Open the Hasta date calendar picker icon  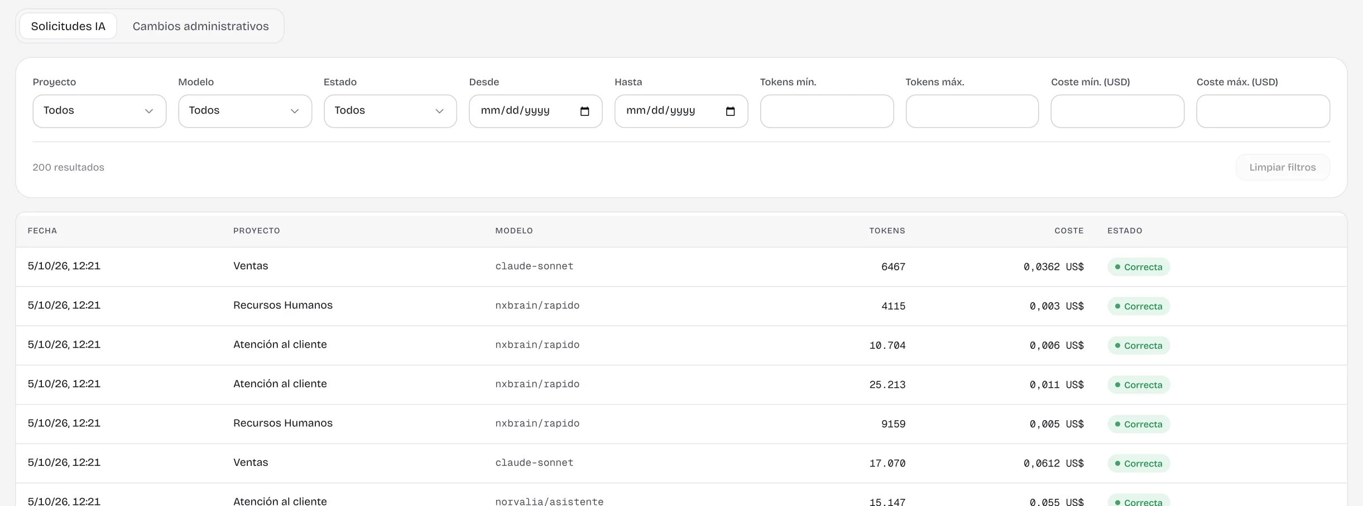pyautogui.click(x=730, y=111)
